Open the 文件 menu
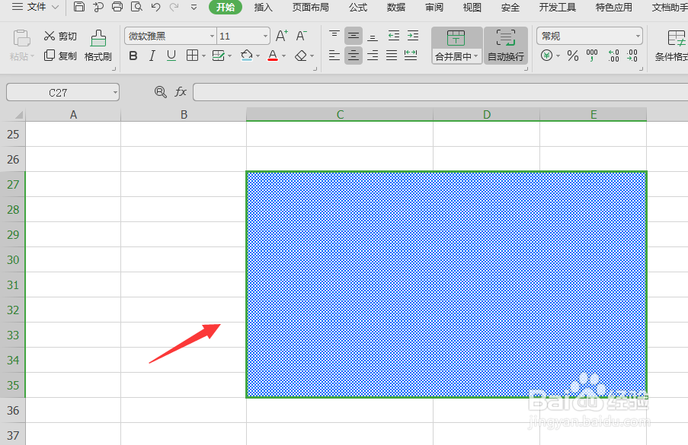 (x=36, y=7)
